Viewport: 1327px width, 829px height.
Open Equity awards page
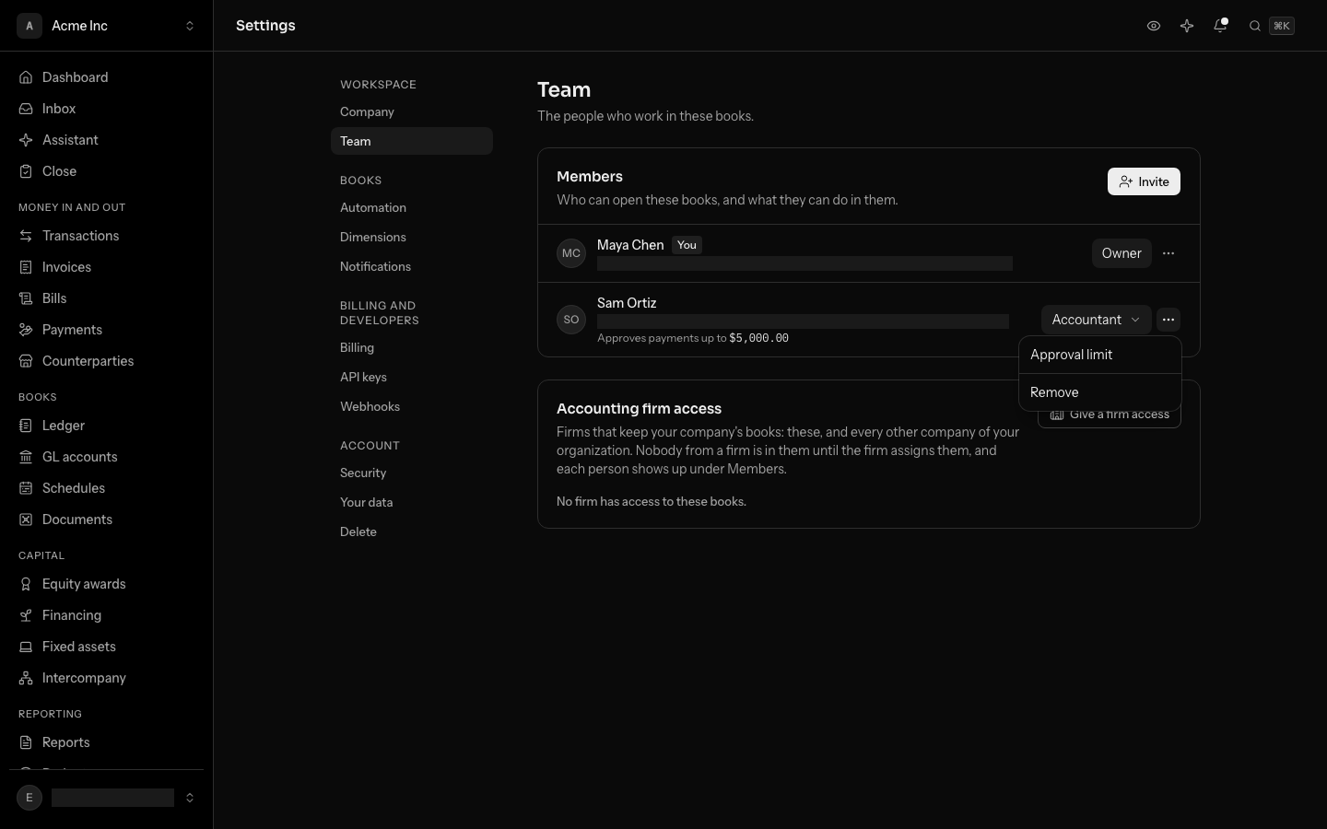[106, 584]
